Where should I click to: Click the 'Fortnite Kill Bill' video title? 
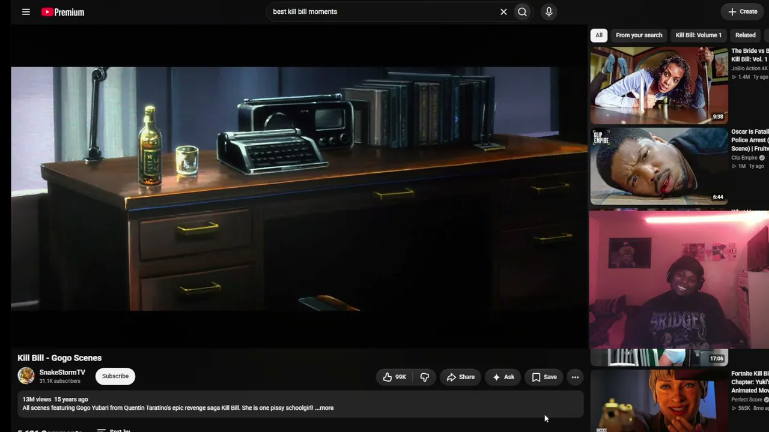[750, 382]
